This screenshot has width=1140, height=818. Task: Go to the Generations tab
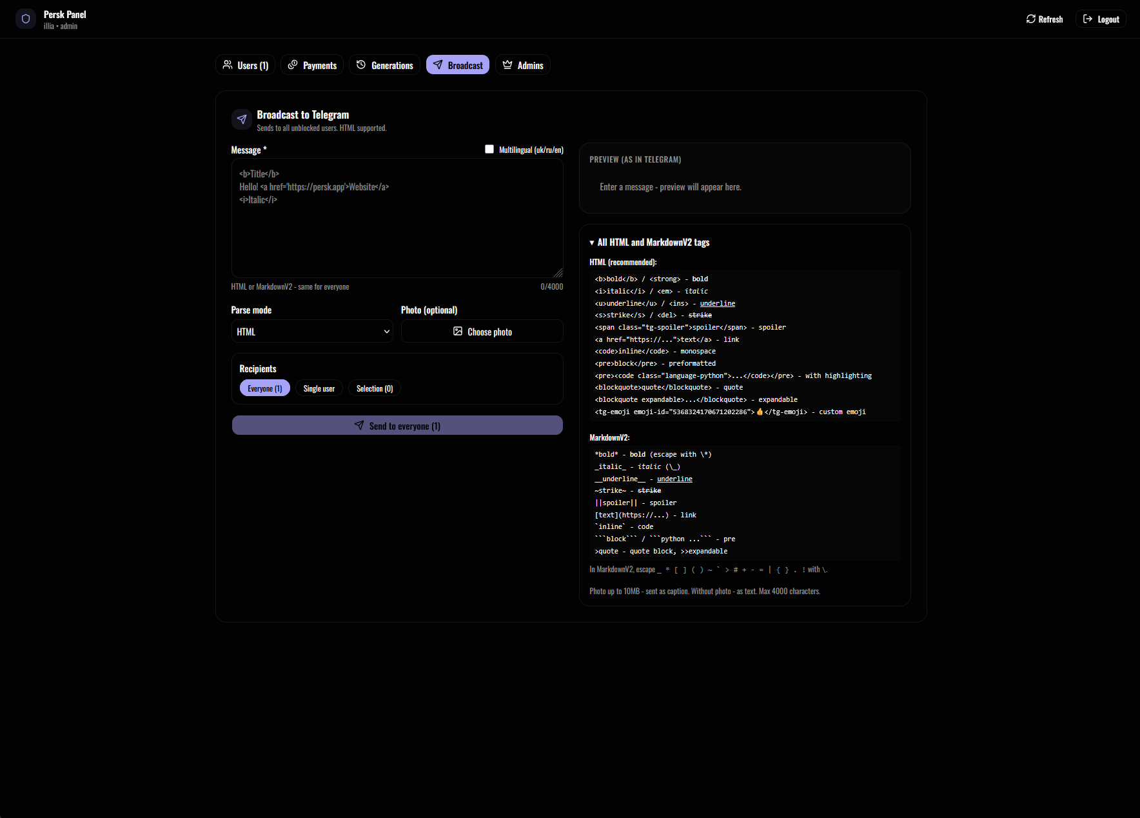[385, 65]
